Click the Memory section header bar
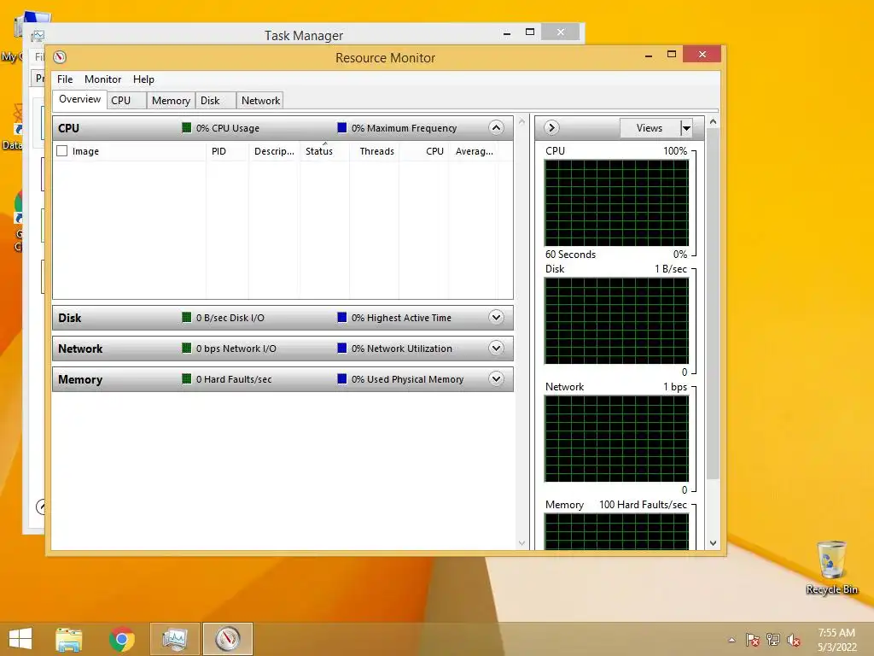 pos(283,378)
